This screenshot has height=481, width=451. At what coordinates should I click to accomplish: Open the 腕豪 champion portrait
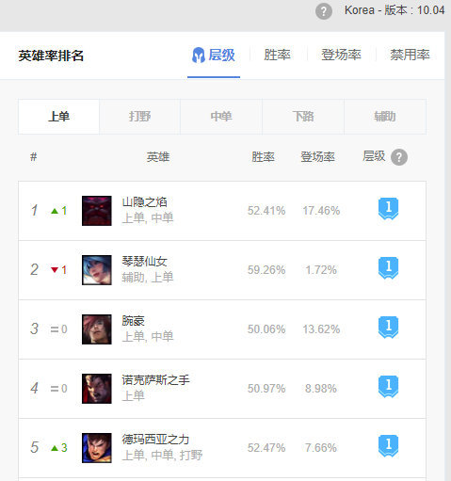[97, 329]
